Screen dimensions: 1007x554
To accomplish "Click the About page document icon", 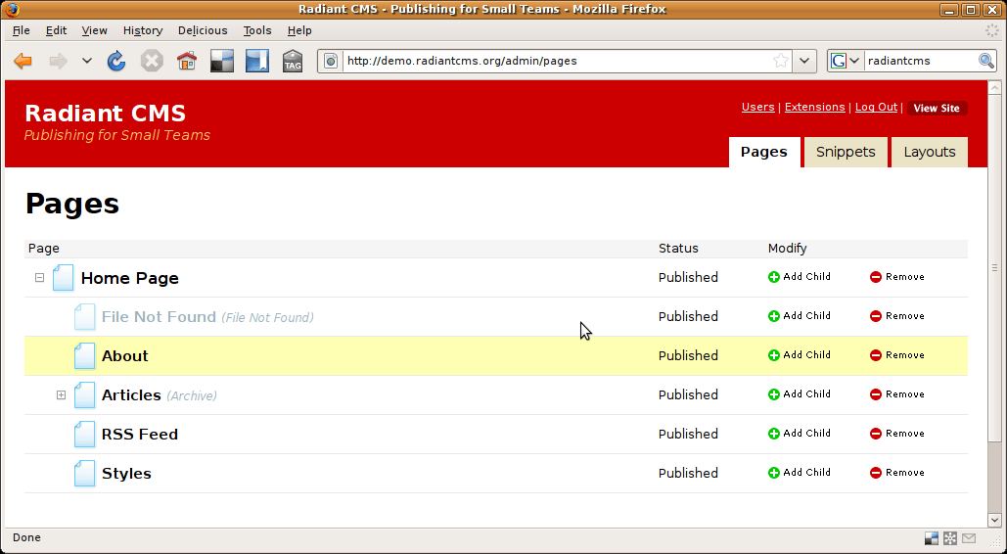I will pyautogui.click(x=84, y=356).
